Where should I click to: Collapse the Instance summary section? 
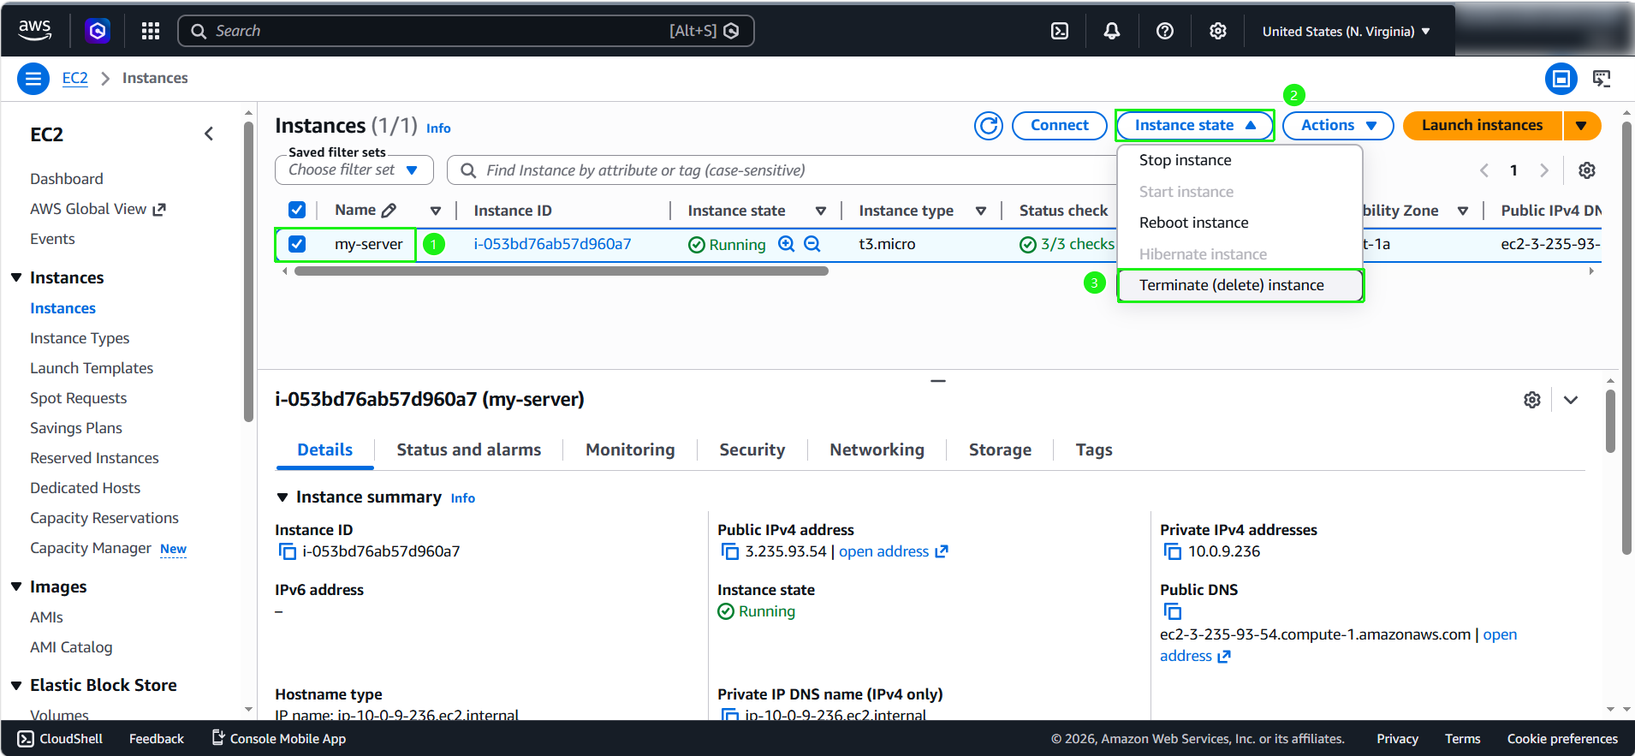point(282,497)
